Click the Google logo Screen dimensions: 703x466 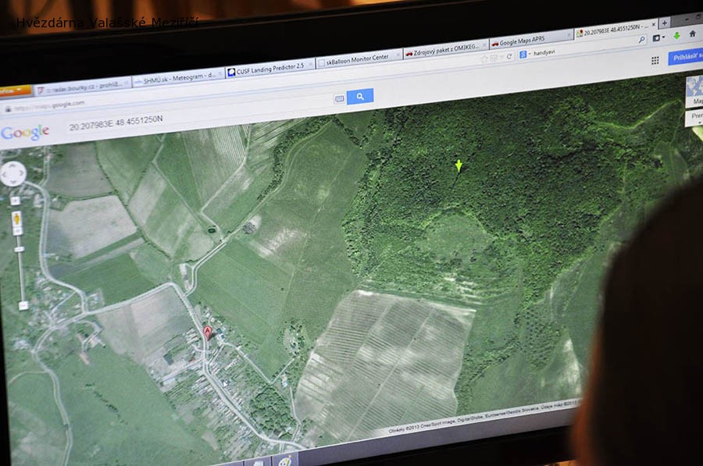click(x=25, y=133)
